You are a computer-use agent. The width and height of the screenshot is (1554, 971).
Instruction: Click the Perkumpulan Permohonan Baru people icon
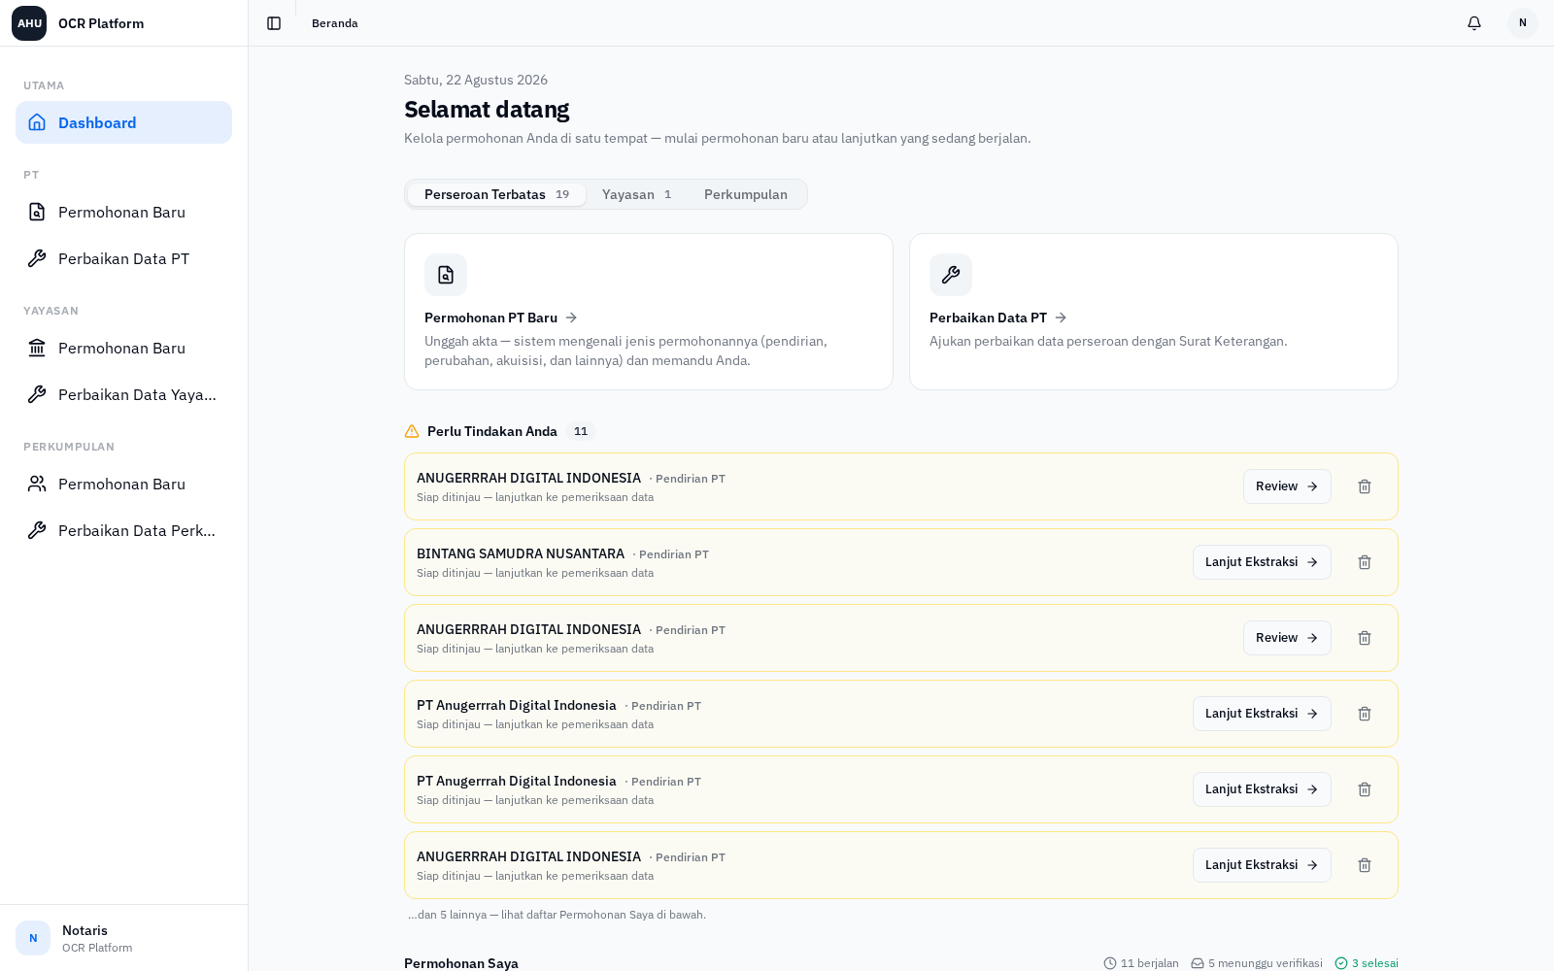click(x=37, y=484)
